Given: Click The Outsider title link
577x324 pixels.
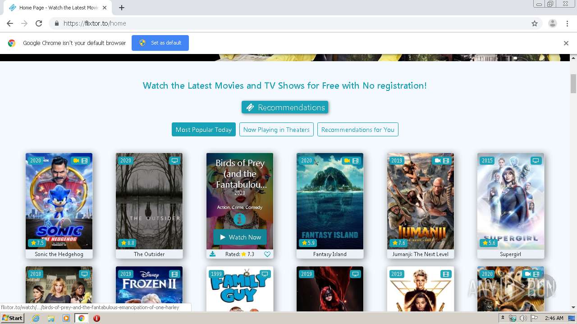Looking at the screenshot, I should pos(149,254).
